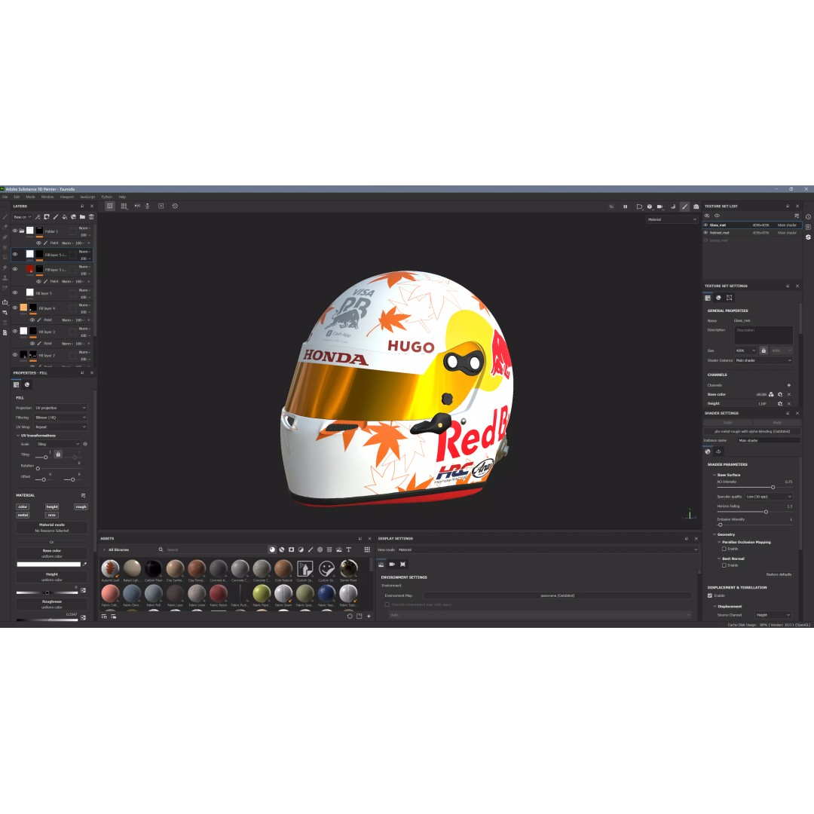Viewport: 814px width, 814px height.
Task: Click the delete layer trash icon
Action: click(91, 217)
